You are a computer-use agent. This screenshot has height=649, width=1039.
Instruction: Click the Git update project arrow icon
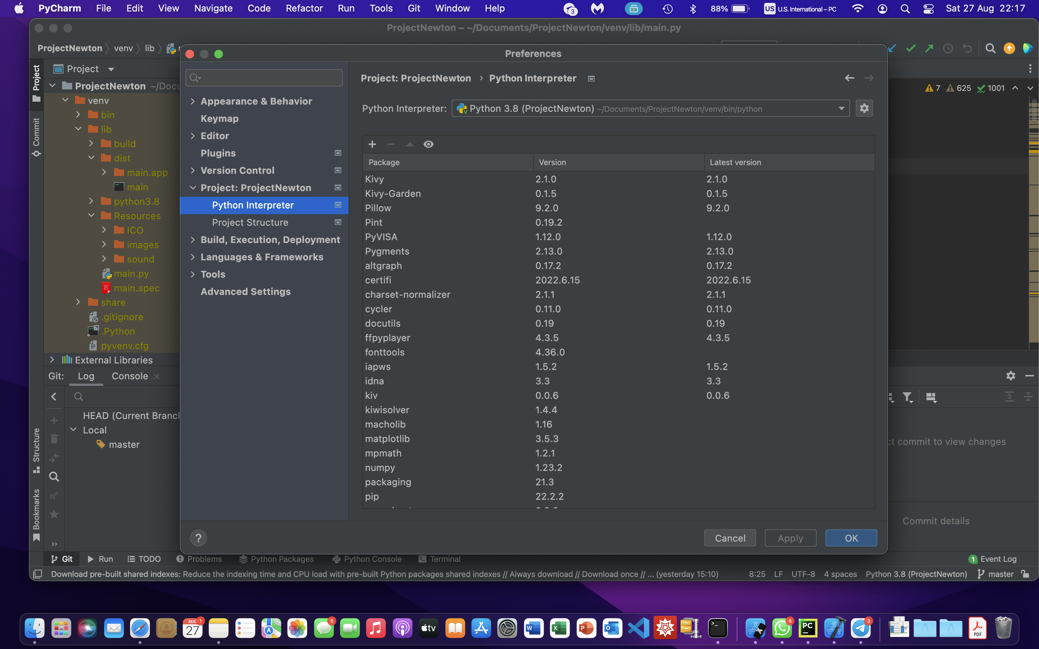click(x=892, y=49)
